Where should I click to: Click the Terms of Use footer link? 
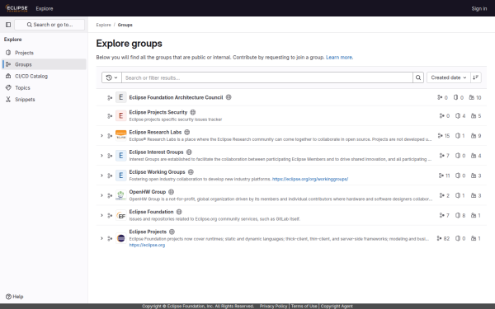coord(304,307)
